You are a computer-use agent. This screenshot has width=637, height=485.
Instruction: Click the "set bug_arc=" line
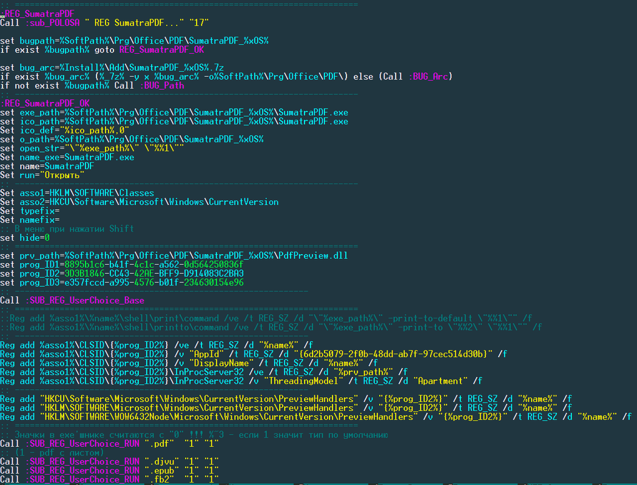[x=112, y=67]
